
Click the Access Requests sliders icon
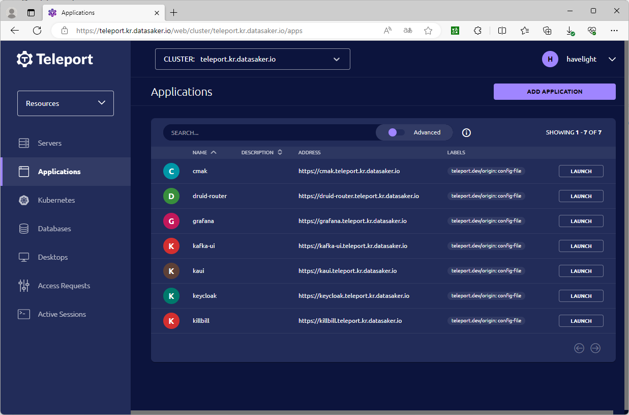[x=24, y=286]
